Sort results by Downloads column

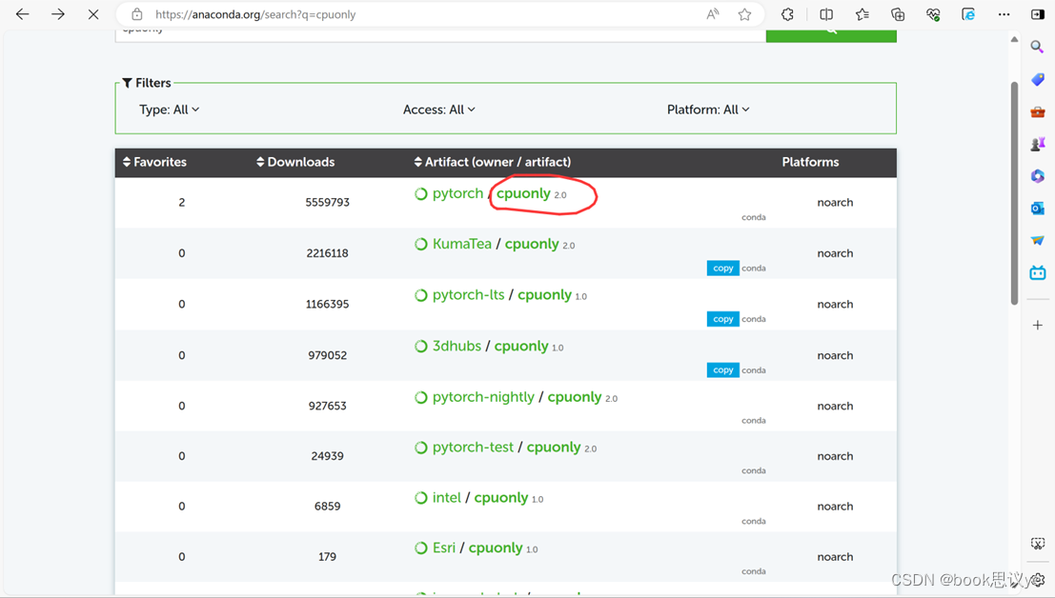click(x=295, y=162)
